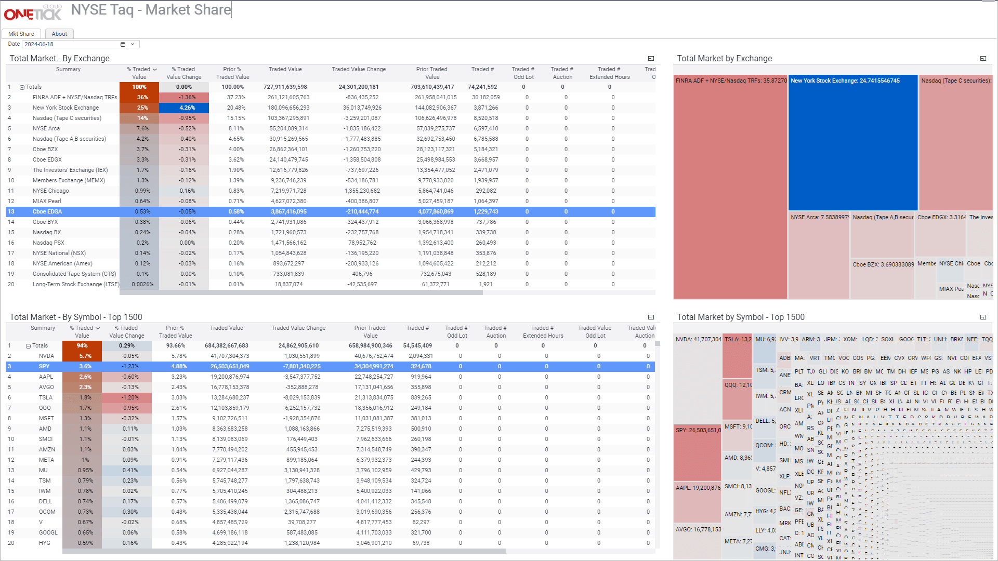Sort symbol table by Traded Value column header

pyautogui.click(x=226, y=328)
